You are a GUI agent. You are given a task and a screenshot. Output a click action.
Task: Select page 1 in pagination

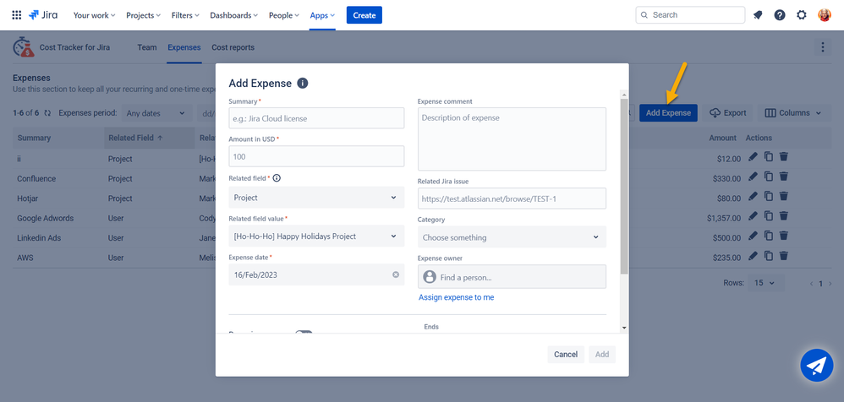820,283
